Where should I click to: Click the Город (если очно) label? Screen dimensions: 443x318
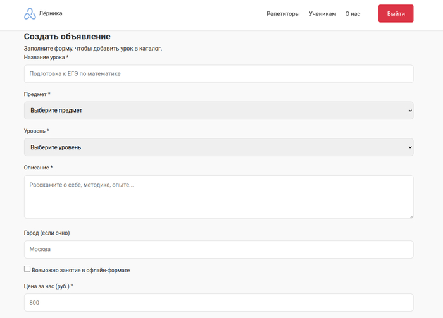pyautogui.click(x=47, y=233)
